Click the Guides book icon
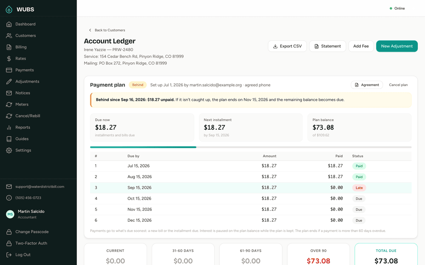The image size is (425, 265). click(x=9, y=139)
